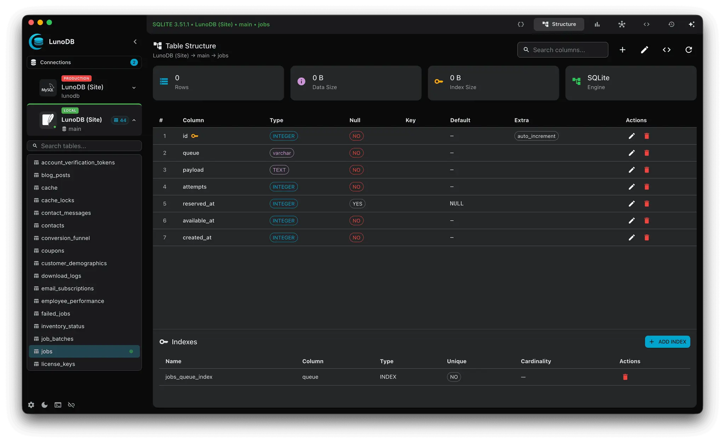Screen dimensions: 725x443
Task: Open the account_verification_tokens table
Action: point(84,163)
